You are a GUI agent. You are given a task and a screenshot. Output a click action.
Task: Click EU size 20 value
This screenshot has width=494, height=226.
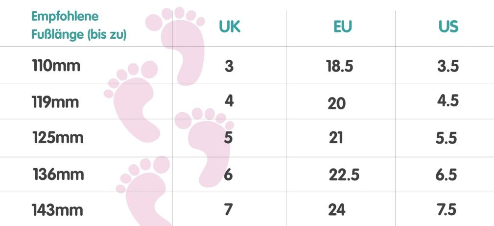(x=336, y=103)
